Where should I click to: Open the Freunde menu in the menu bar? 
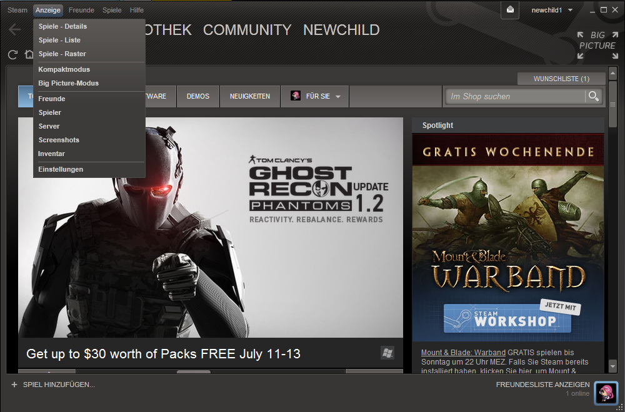pos(81,10)
